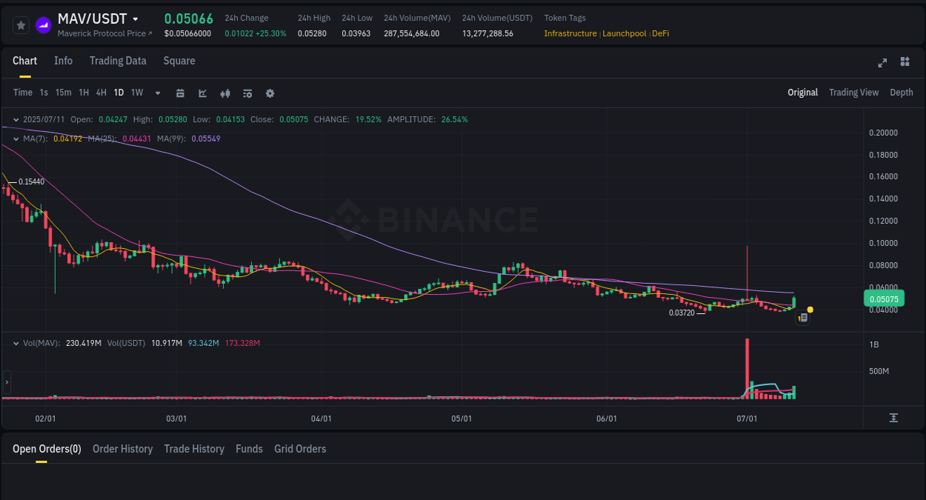Open the chart display settings list icon
Viewport: 926px width, 500px height.
247,93
